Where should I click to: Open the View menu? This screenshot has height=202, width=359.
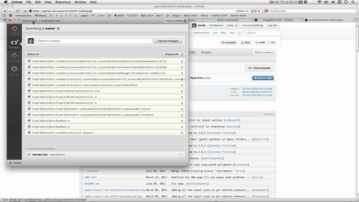[48, 2]
